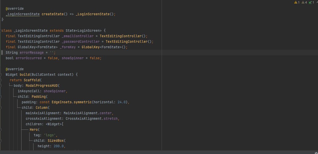Click the Hero widget name
Viewport: 318px width, 154px height.
(34, 130)
